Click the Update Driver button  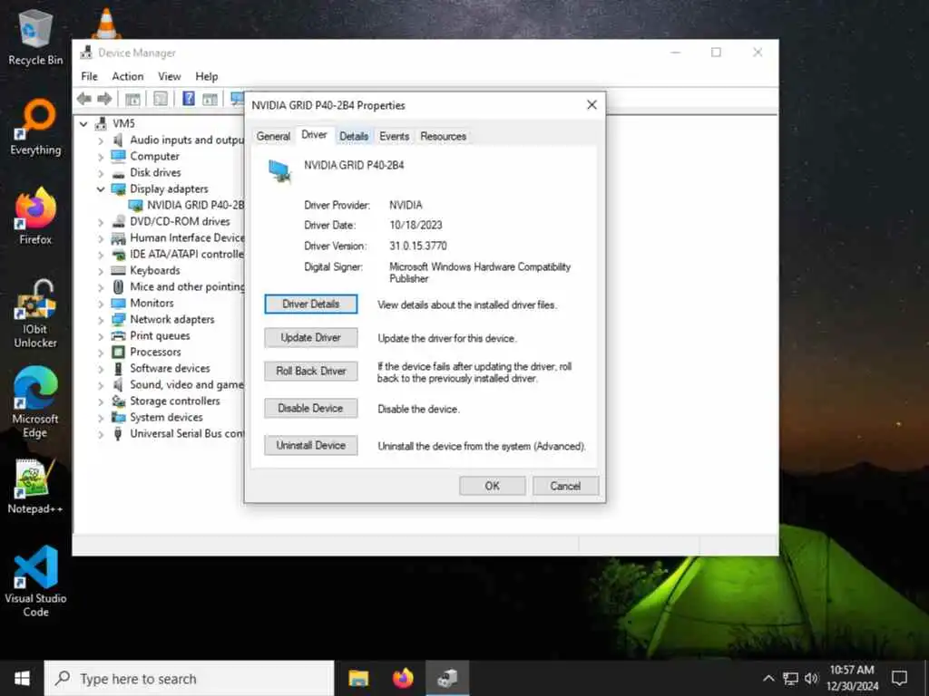pyautogui.click(x=311, y=337)
